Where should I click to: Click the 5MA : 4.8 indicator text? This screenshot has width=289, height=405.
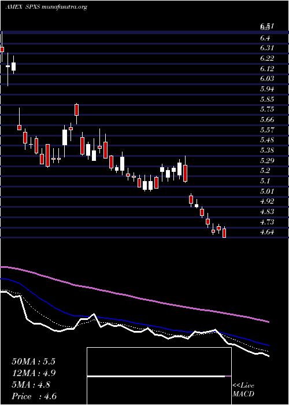pyautogui.click(x=31, y=385)
